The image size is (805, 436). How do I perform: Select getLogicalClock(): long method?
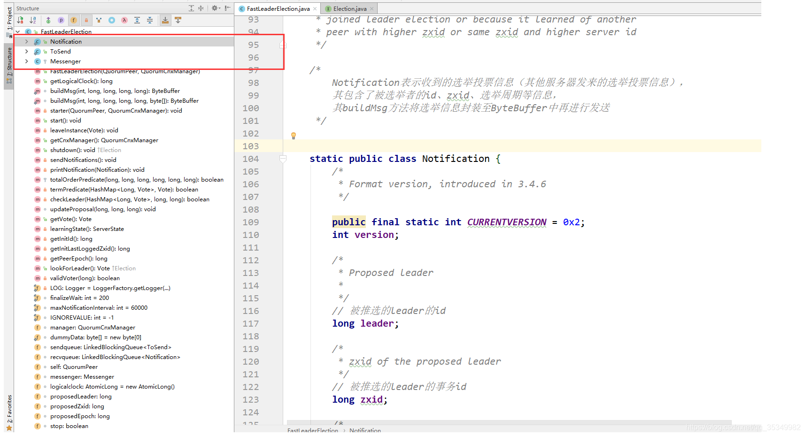(81, 81)
